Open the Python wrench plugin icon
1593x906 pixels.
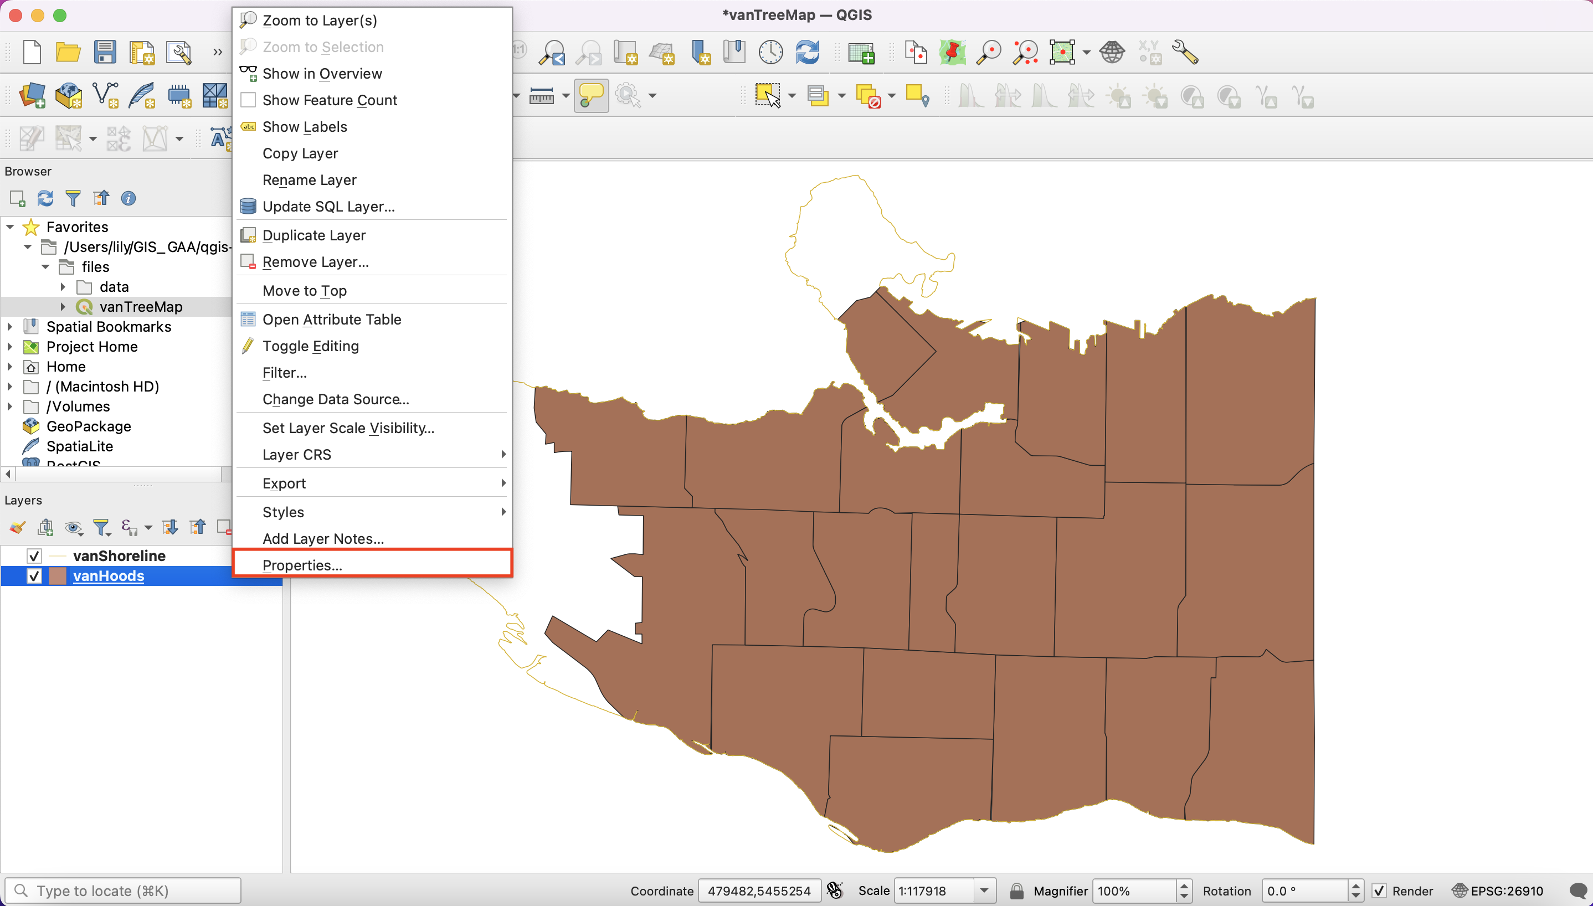tap(1185, 52)
